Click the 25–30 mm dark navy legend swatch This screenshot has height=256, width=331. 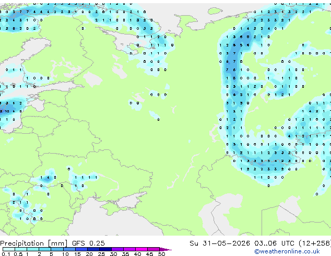coord(105,249)
